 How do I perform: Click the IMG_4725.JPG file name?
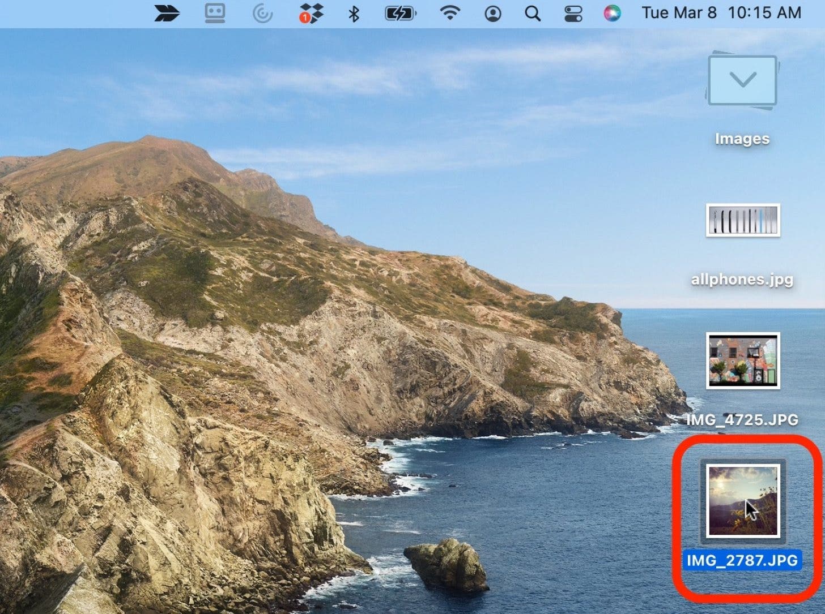[742, 420]
